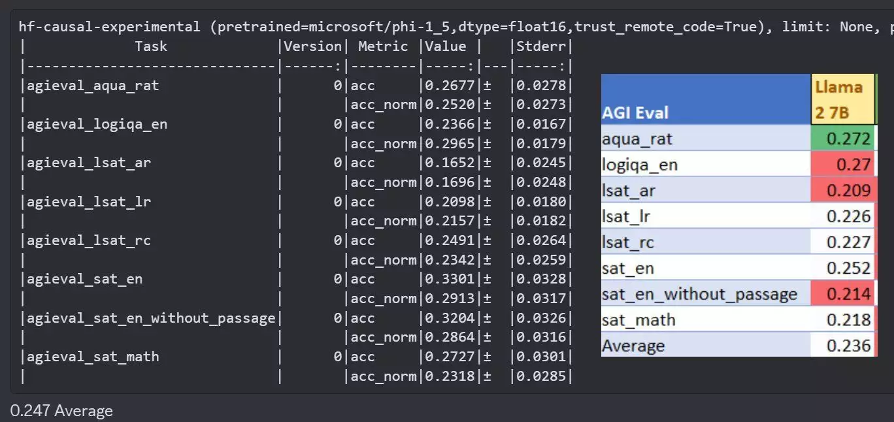Click the red logiqa_en 0.27 cell
The height and width of the screenshot is (422, 894).
pyautogui.click(x=842, y=164)
